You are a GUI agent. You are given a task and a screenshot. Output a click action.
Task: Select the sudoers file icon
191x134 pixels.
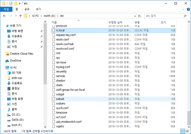[54, 103]
